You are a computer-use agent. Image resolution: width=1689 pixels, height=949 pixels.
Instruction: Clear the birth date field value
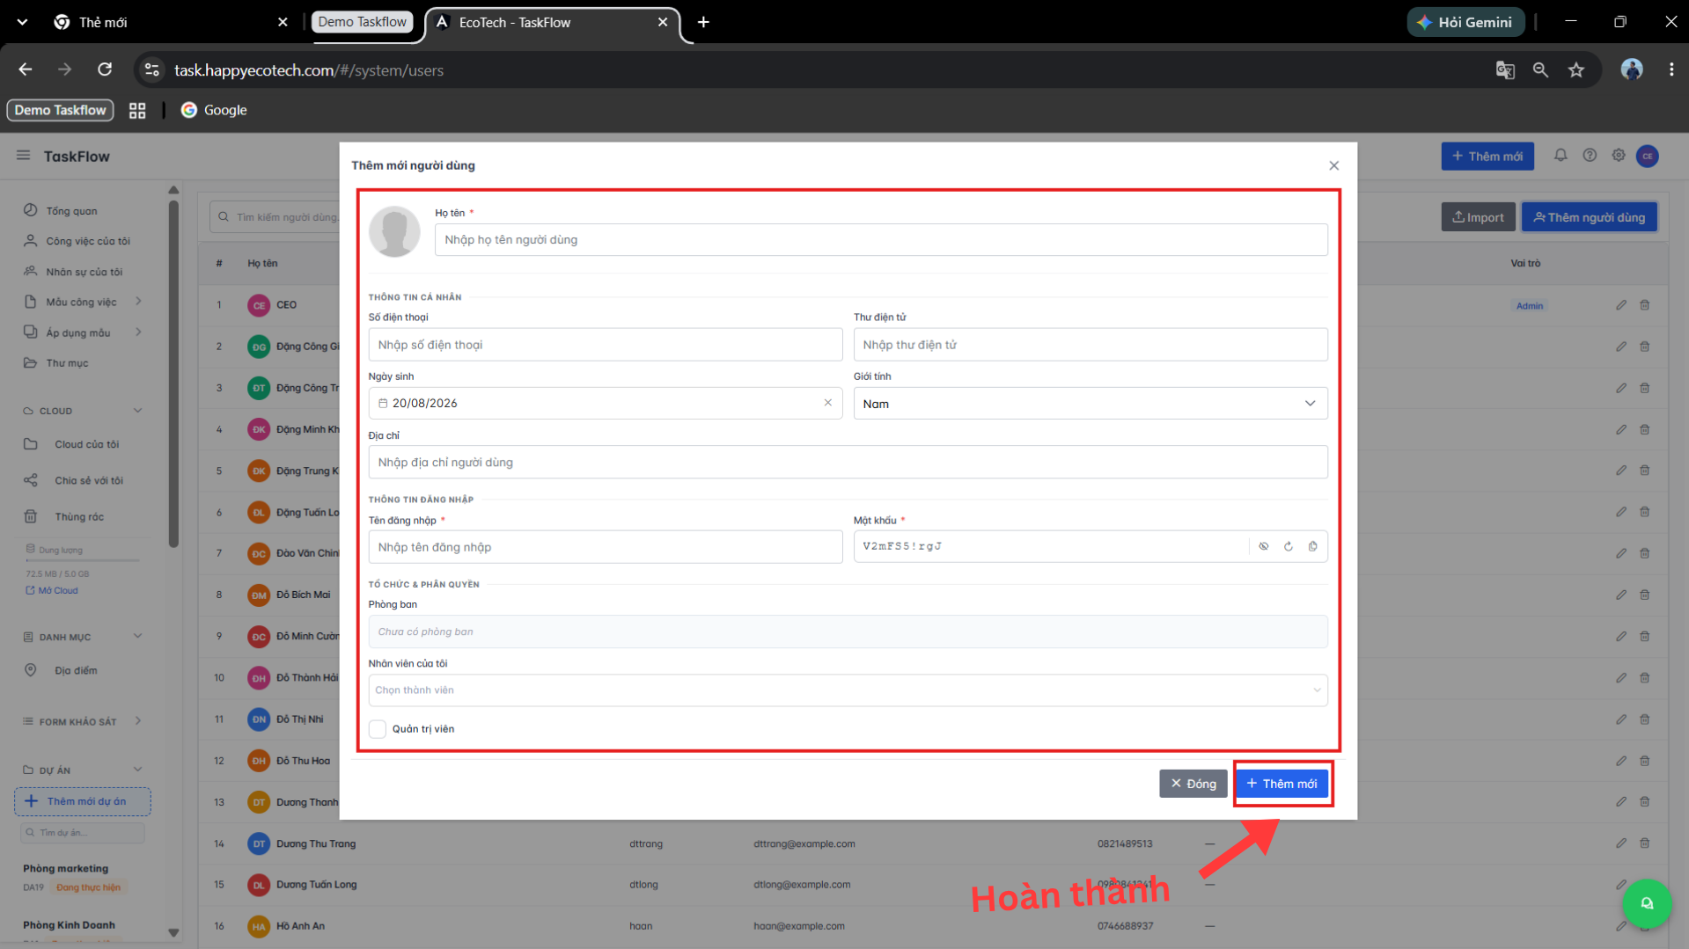pos(827,403)
